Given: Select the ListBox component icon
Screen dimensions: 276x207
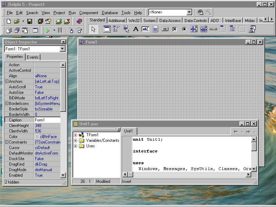Looking at the screenshot, I should point(194,29).
